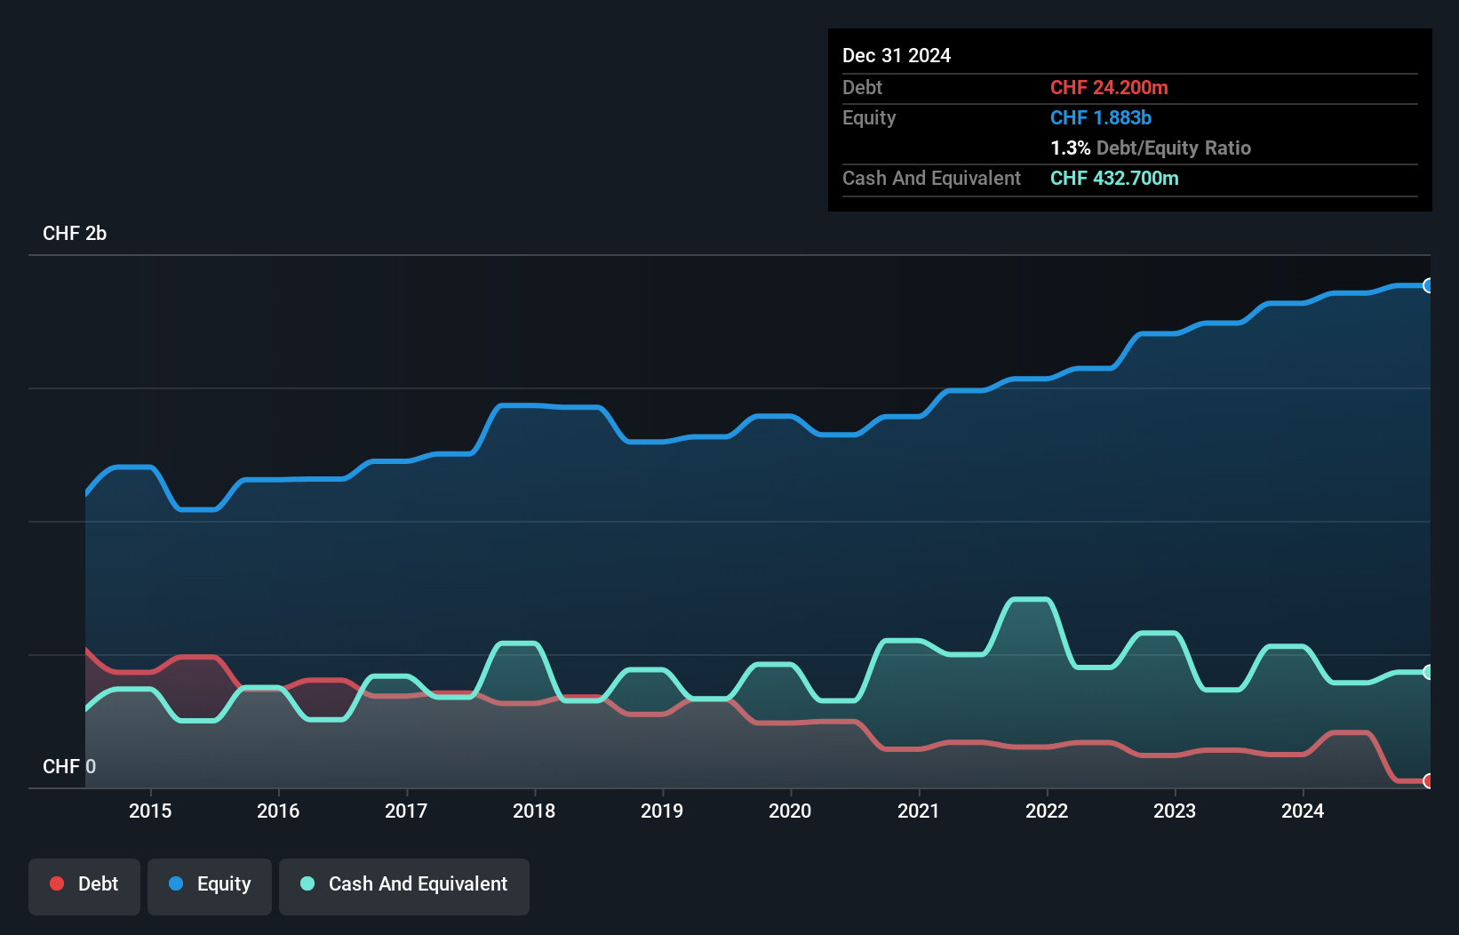
Task: Click the tooltip Equity row label
Action: point(869,118)
